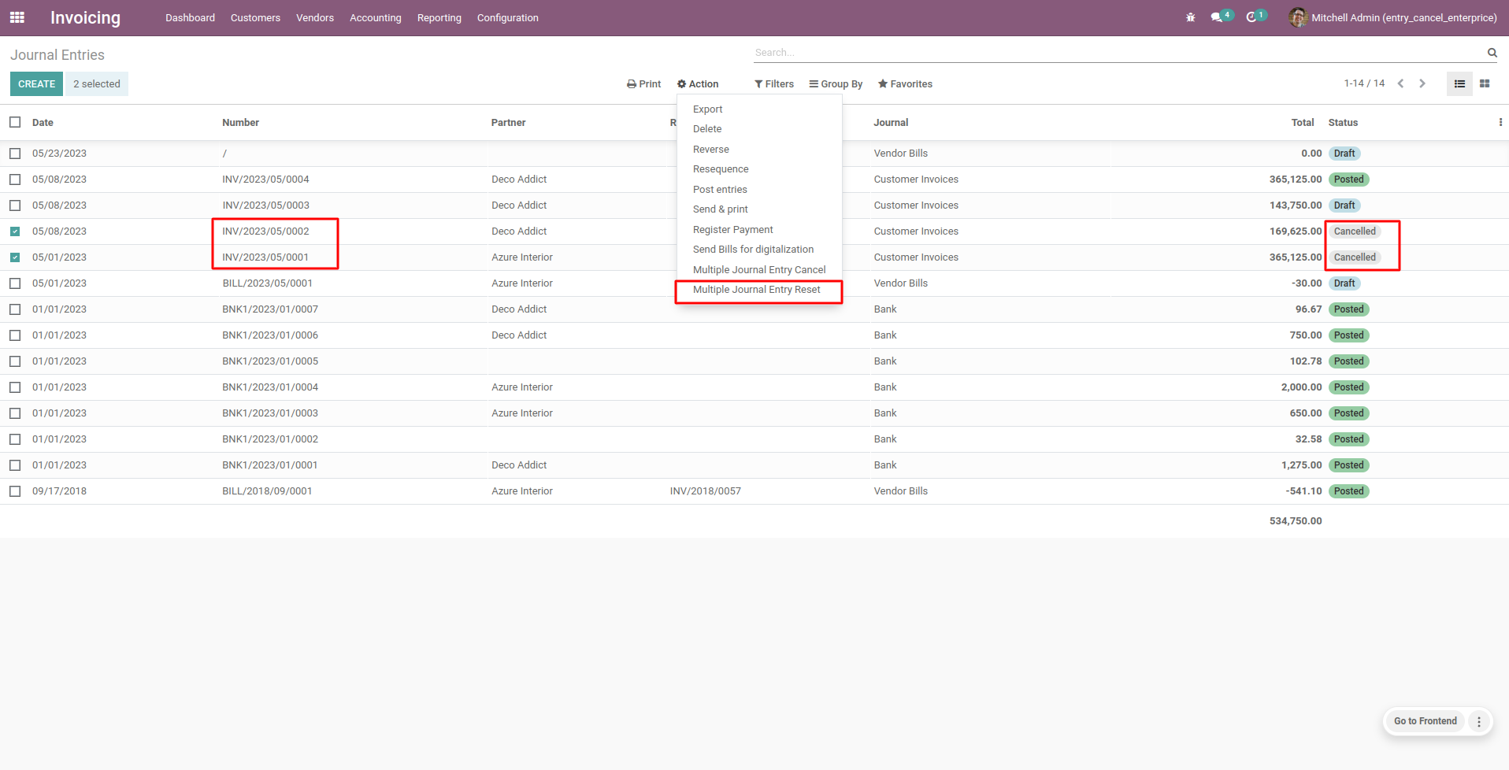Toggle the select-all header checkbox

click(15, 122)
